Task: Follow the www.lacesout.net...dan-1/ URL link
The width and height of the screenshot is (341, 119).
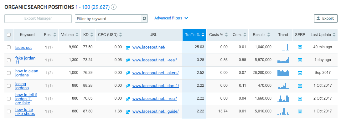Action: pos(156,86)
